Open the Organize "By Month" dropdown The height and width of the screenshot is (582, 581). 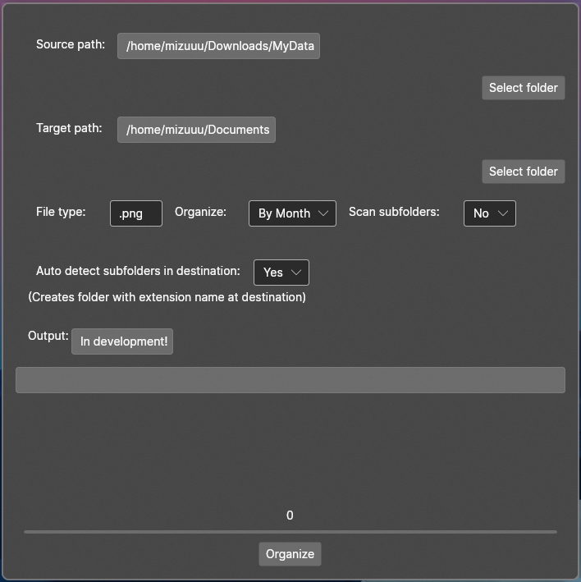pyautogui.click(x=291, y=213)
